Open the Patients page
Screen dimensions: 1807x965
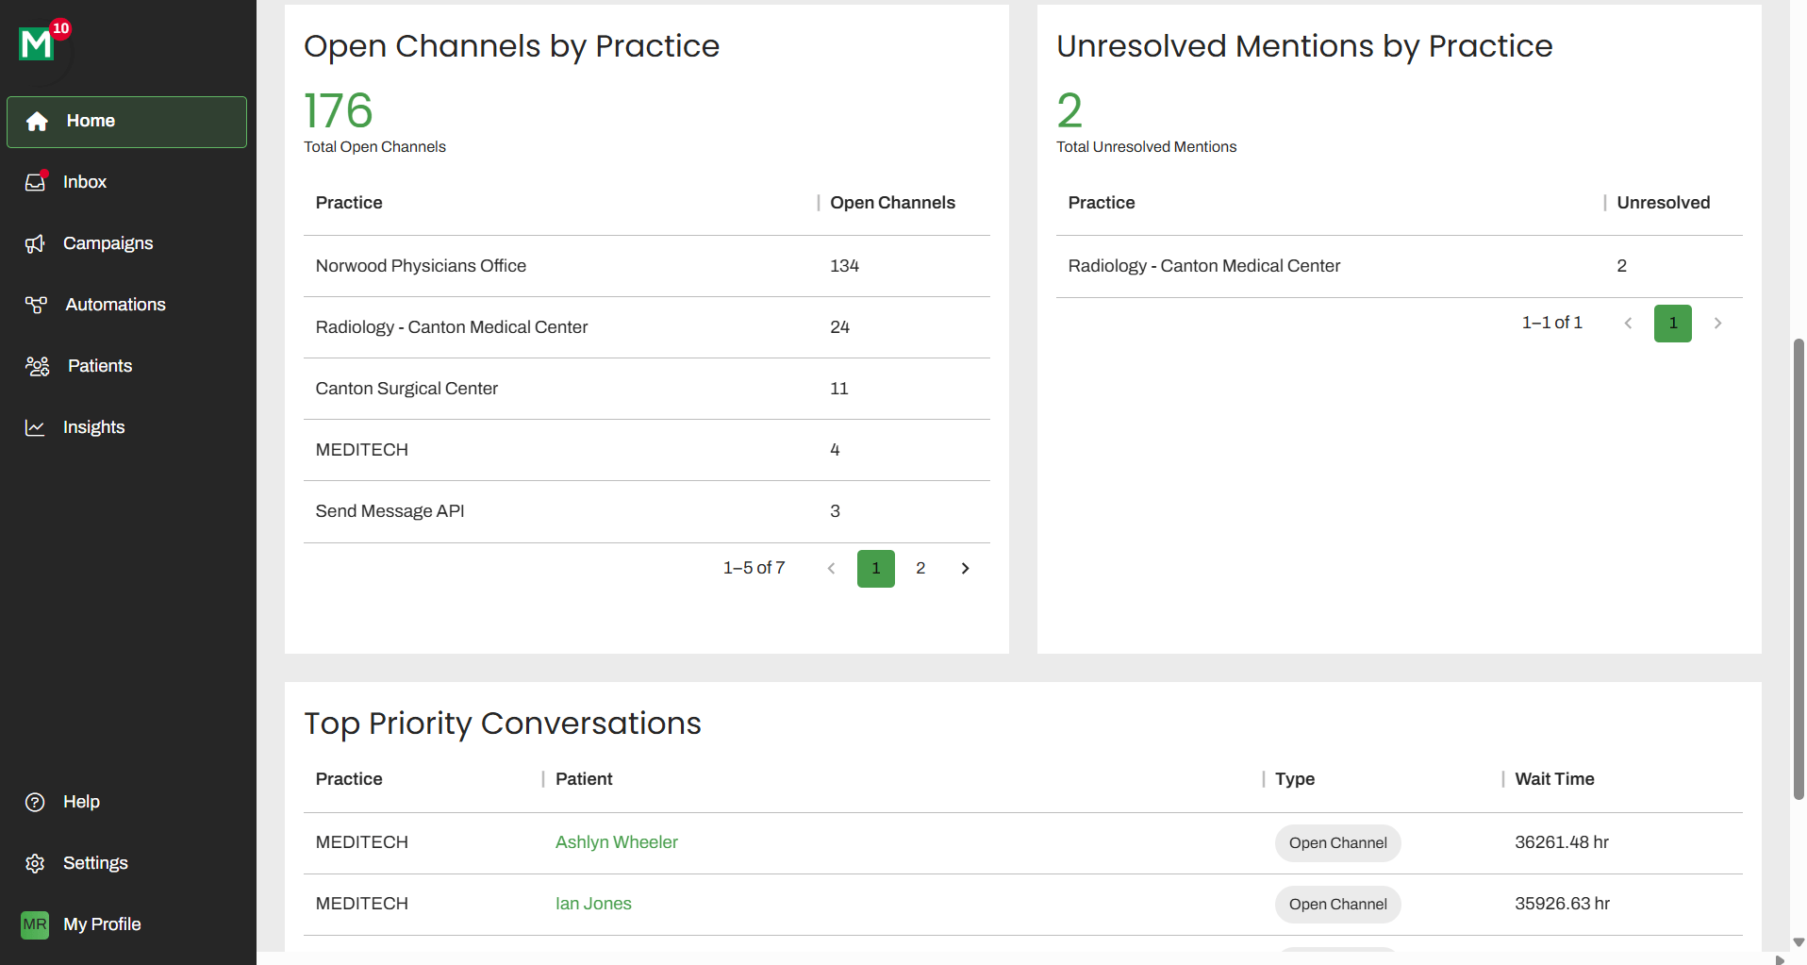(126, 366)
